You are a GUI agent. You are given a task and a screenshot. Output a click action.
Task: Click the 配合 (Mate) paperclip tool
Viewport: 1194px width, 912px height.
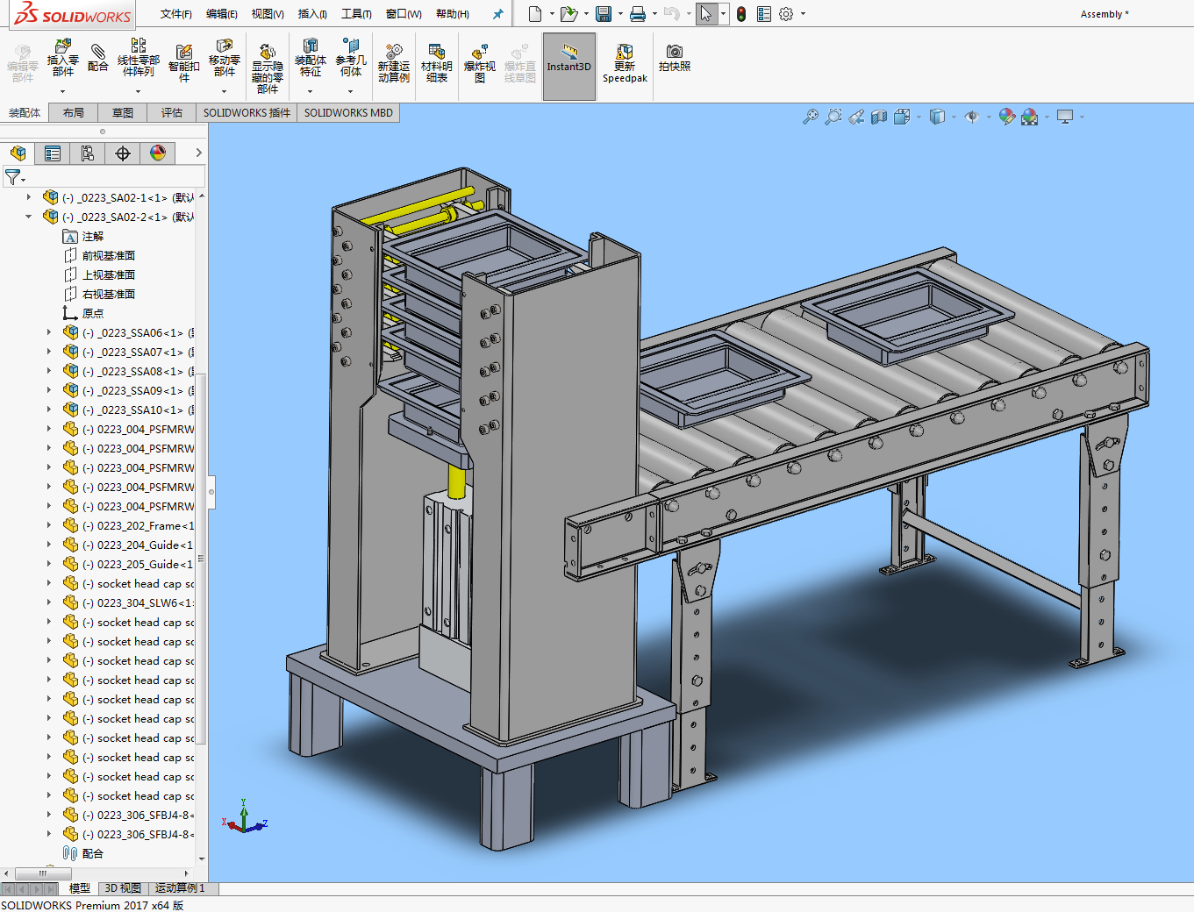pos(98,58)
